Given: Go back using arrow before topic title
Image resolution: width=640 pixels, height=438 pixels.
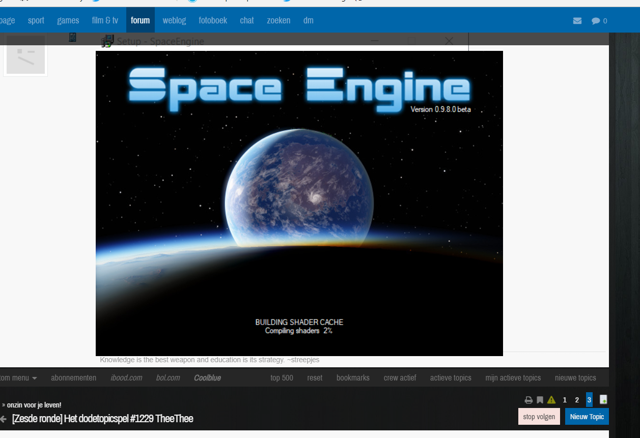Looking at the screenshot, I should [3, 419].
